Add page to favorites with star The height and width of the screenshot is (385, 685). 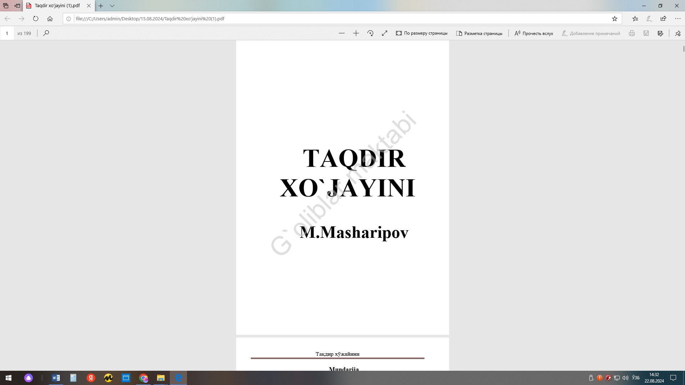(615, 19)
